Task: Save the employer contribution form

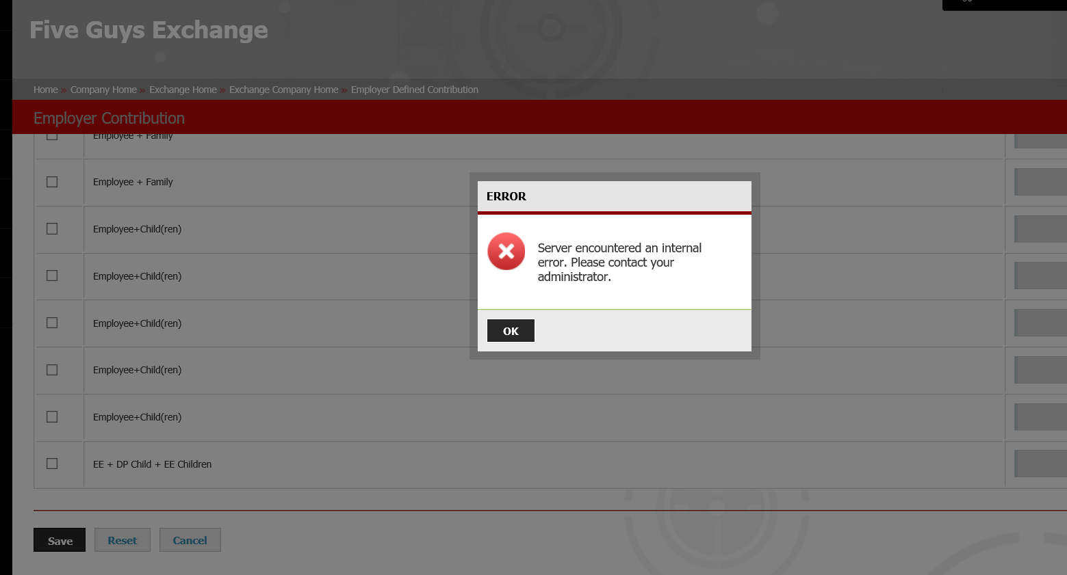Action: click(60, 540)
